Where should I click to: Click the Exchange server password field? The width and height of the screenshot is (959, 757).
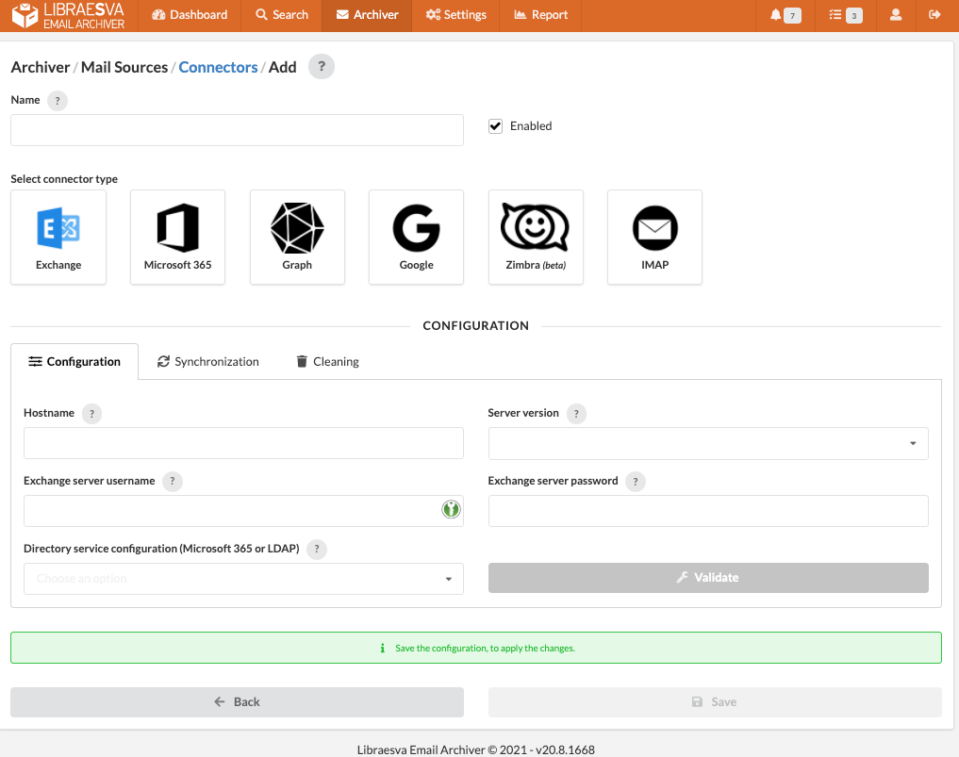coord(708,511)
